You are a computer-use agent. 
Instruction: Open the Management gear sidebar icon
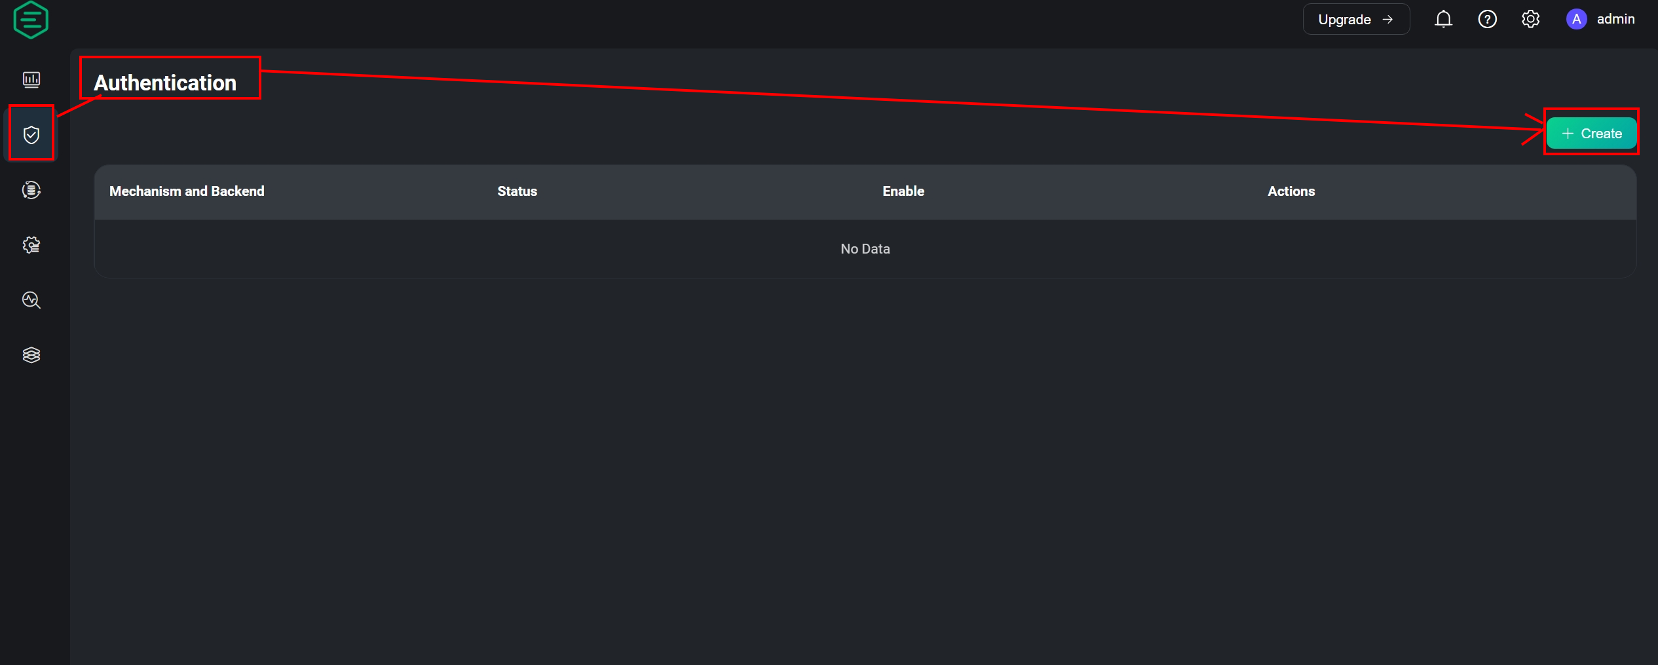[31, 245]
